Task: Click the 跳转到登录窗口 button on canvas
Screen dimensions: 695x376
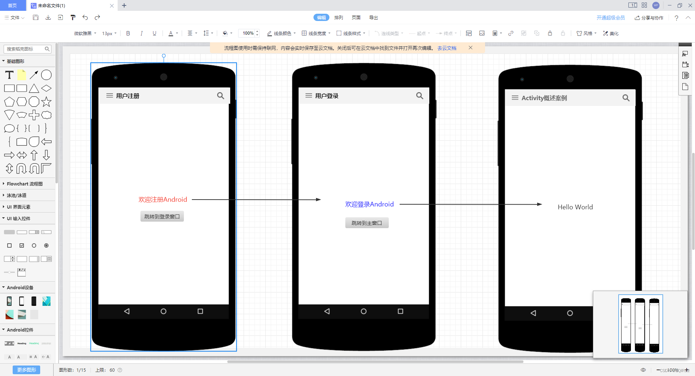Action: pos(162,216)
